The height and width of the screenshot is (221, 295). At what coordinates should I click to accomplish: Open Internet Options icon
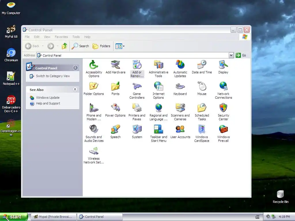point(158,90)
